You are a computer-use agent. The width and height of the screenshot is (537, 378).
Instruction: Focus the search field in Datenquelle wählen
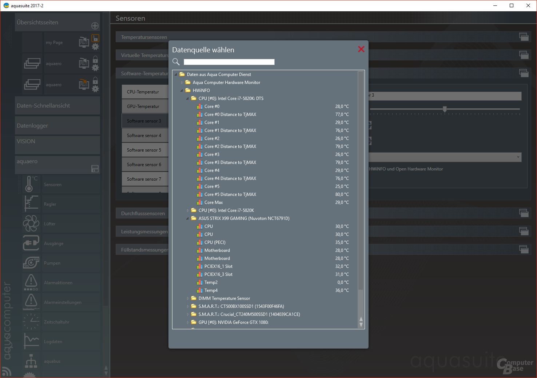pos(229,62)
